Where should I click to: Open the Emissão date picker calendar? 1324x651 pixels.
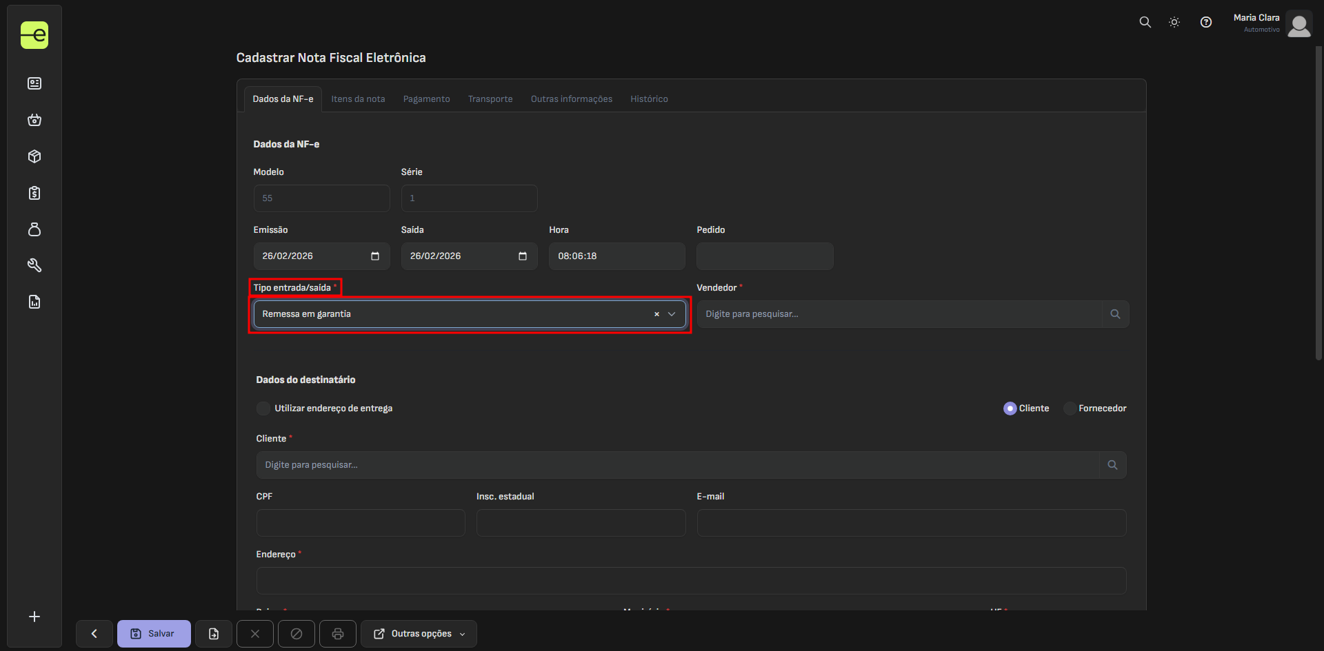pyautogui.click(x=375, y=256)
